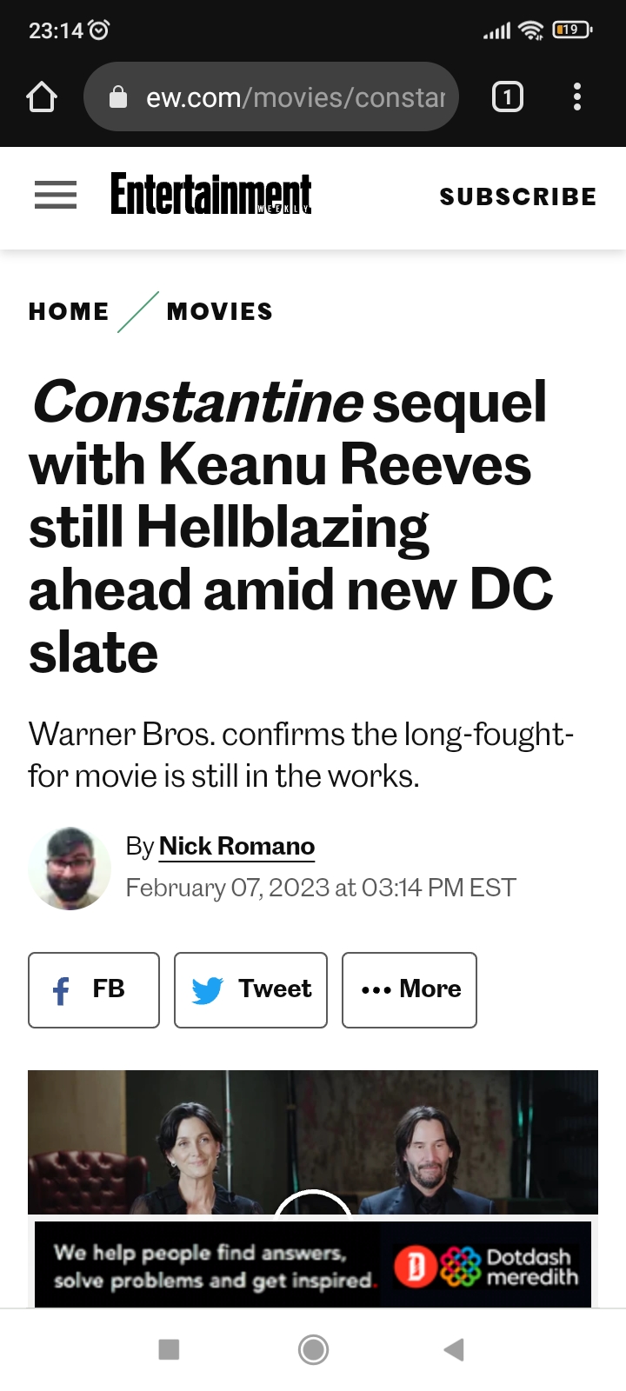Play the article video
This screenshot has width=626, height=1391.
coord(313,1204)
